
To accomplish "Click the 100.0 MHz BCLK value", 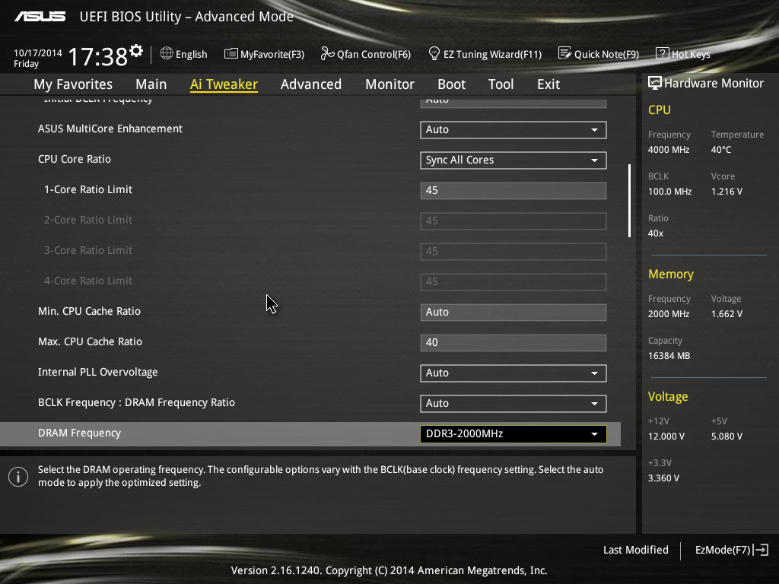I will (669, 191).
